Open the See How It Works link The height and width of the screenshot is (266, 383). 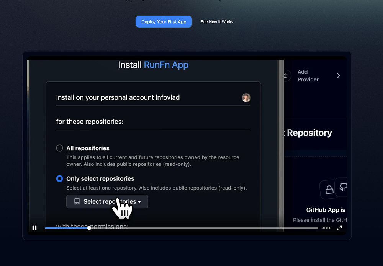(x=217, y=22)
